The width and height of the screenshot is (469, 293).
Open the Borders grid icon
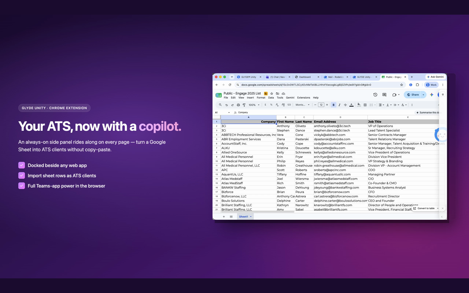(x=365, y=105)
